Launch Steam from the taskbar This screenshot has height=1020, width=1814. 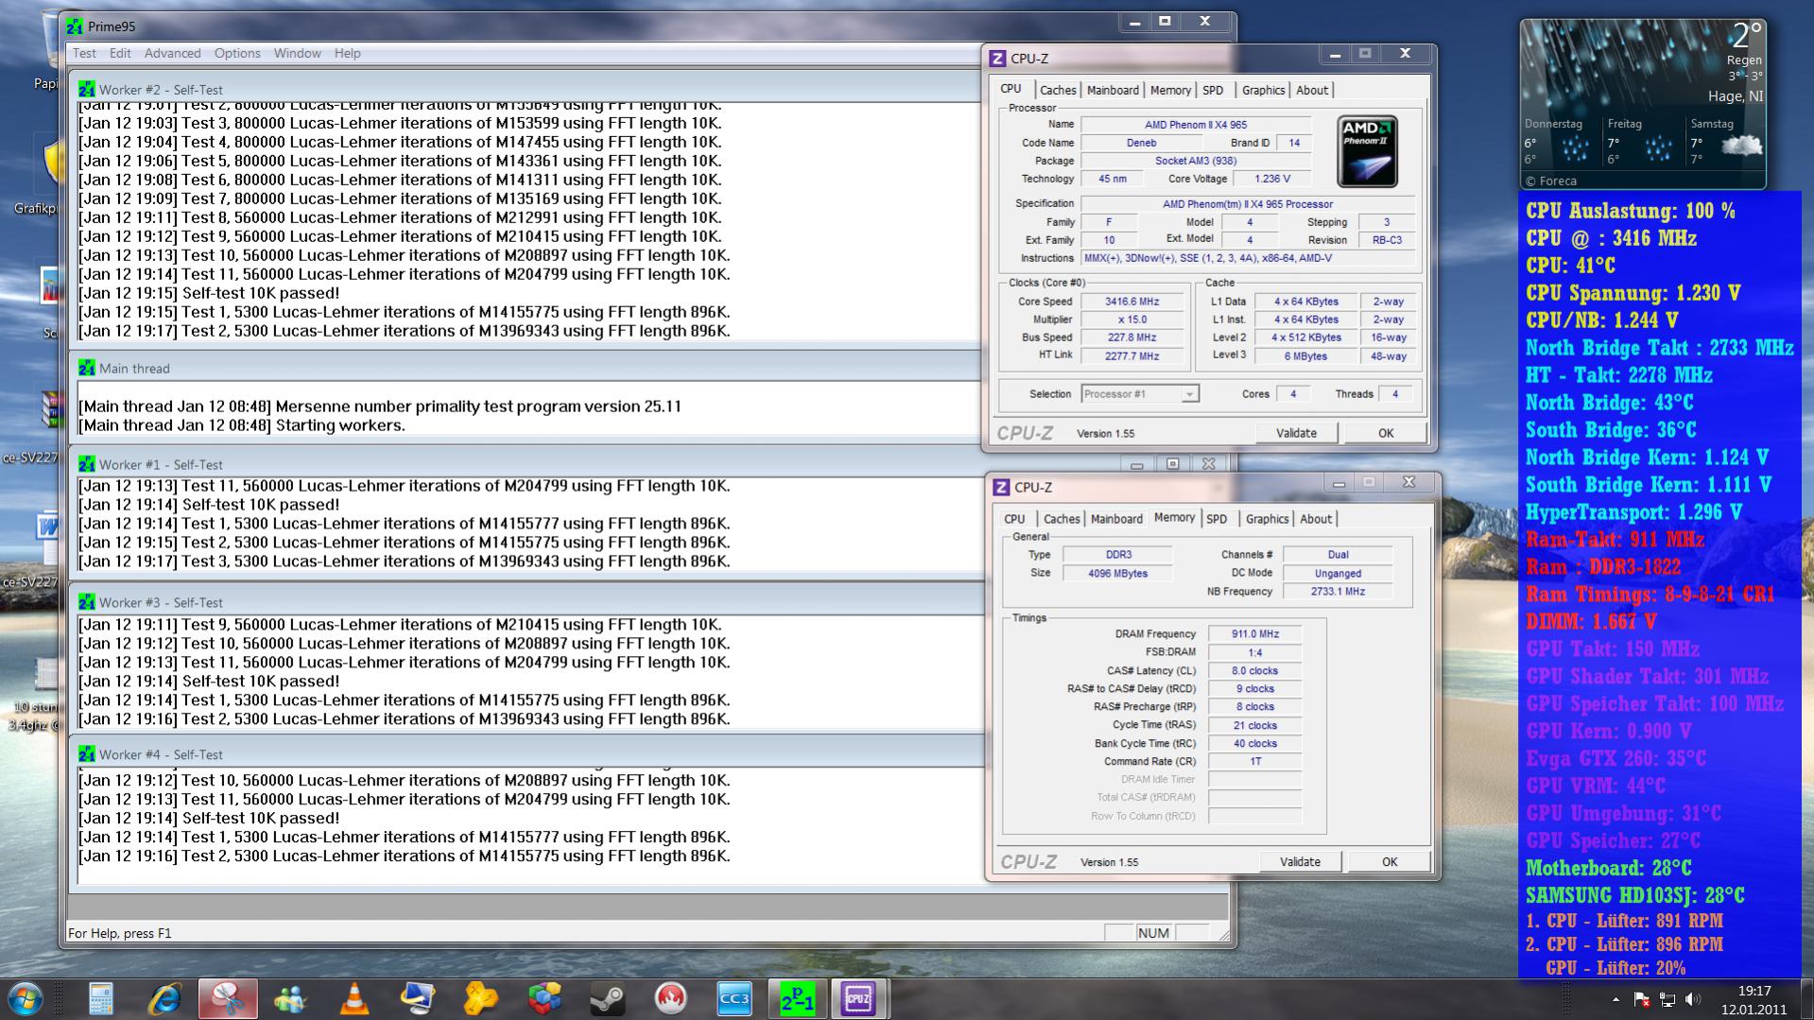(608, 998)
